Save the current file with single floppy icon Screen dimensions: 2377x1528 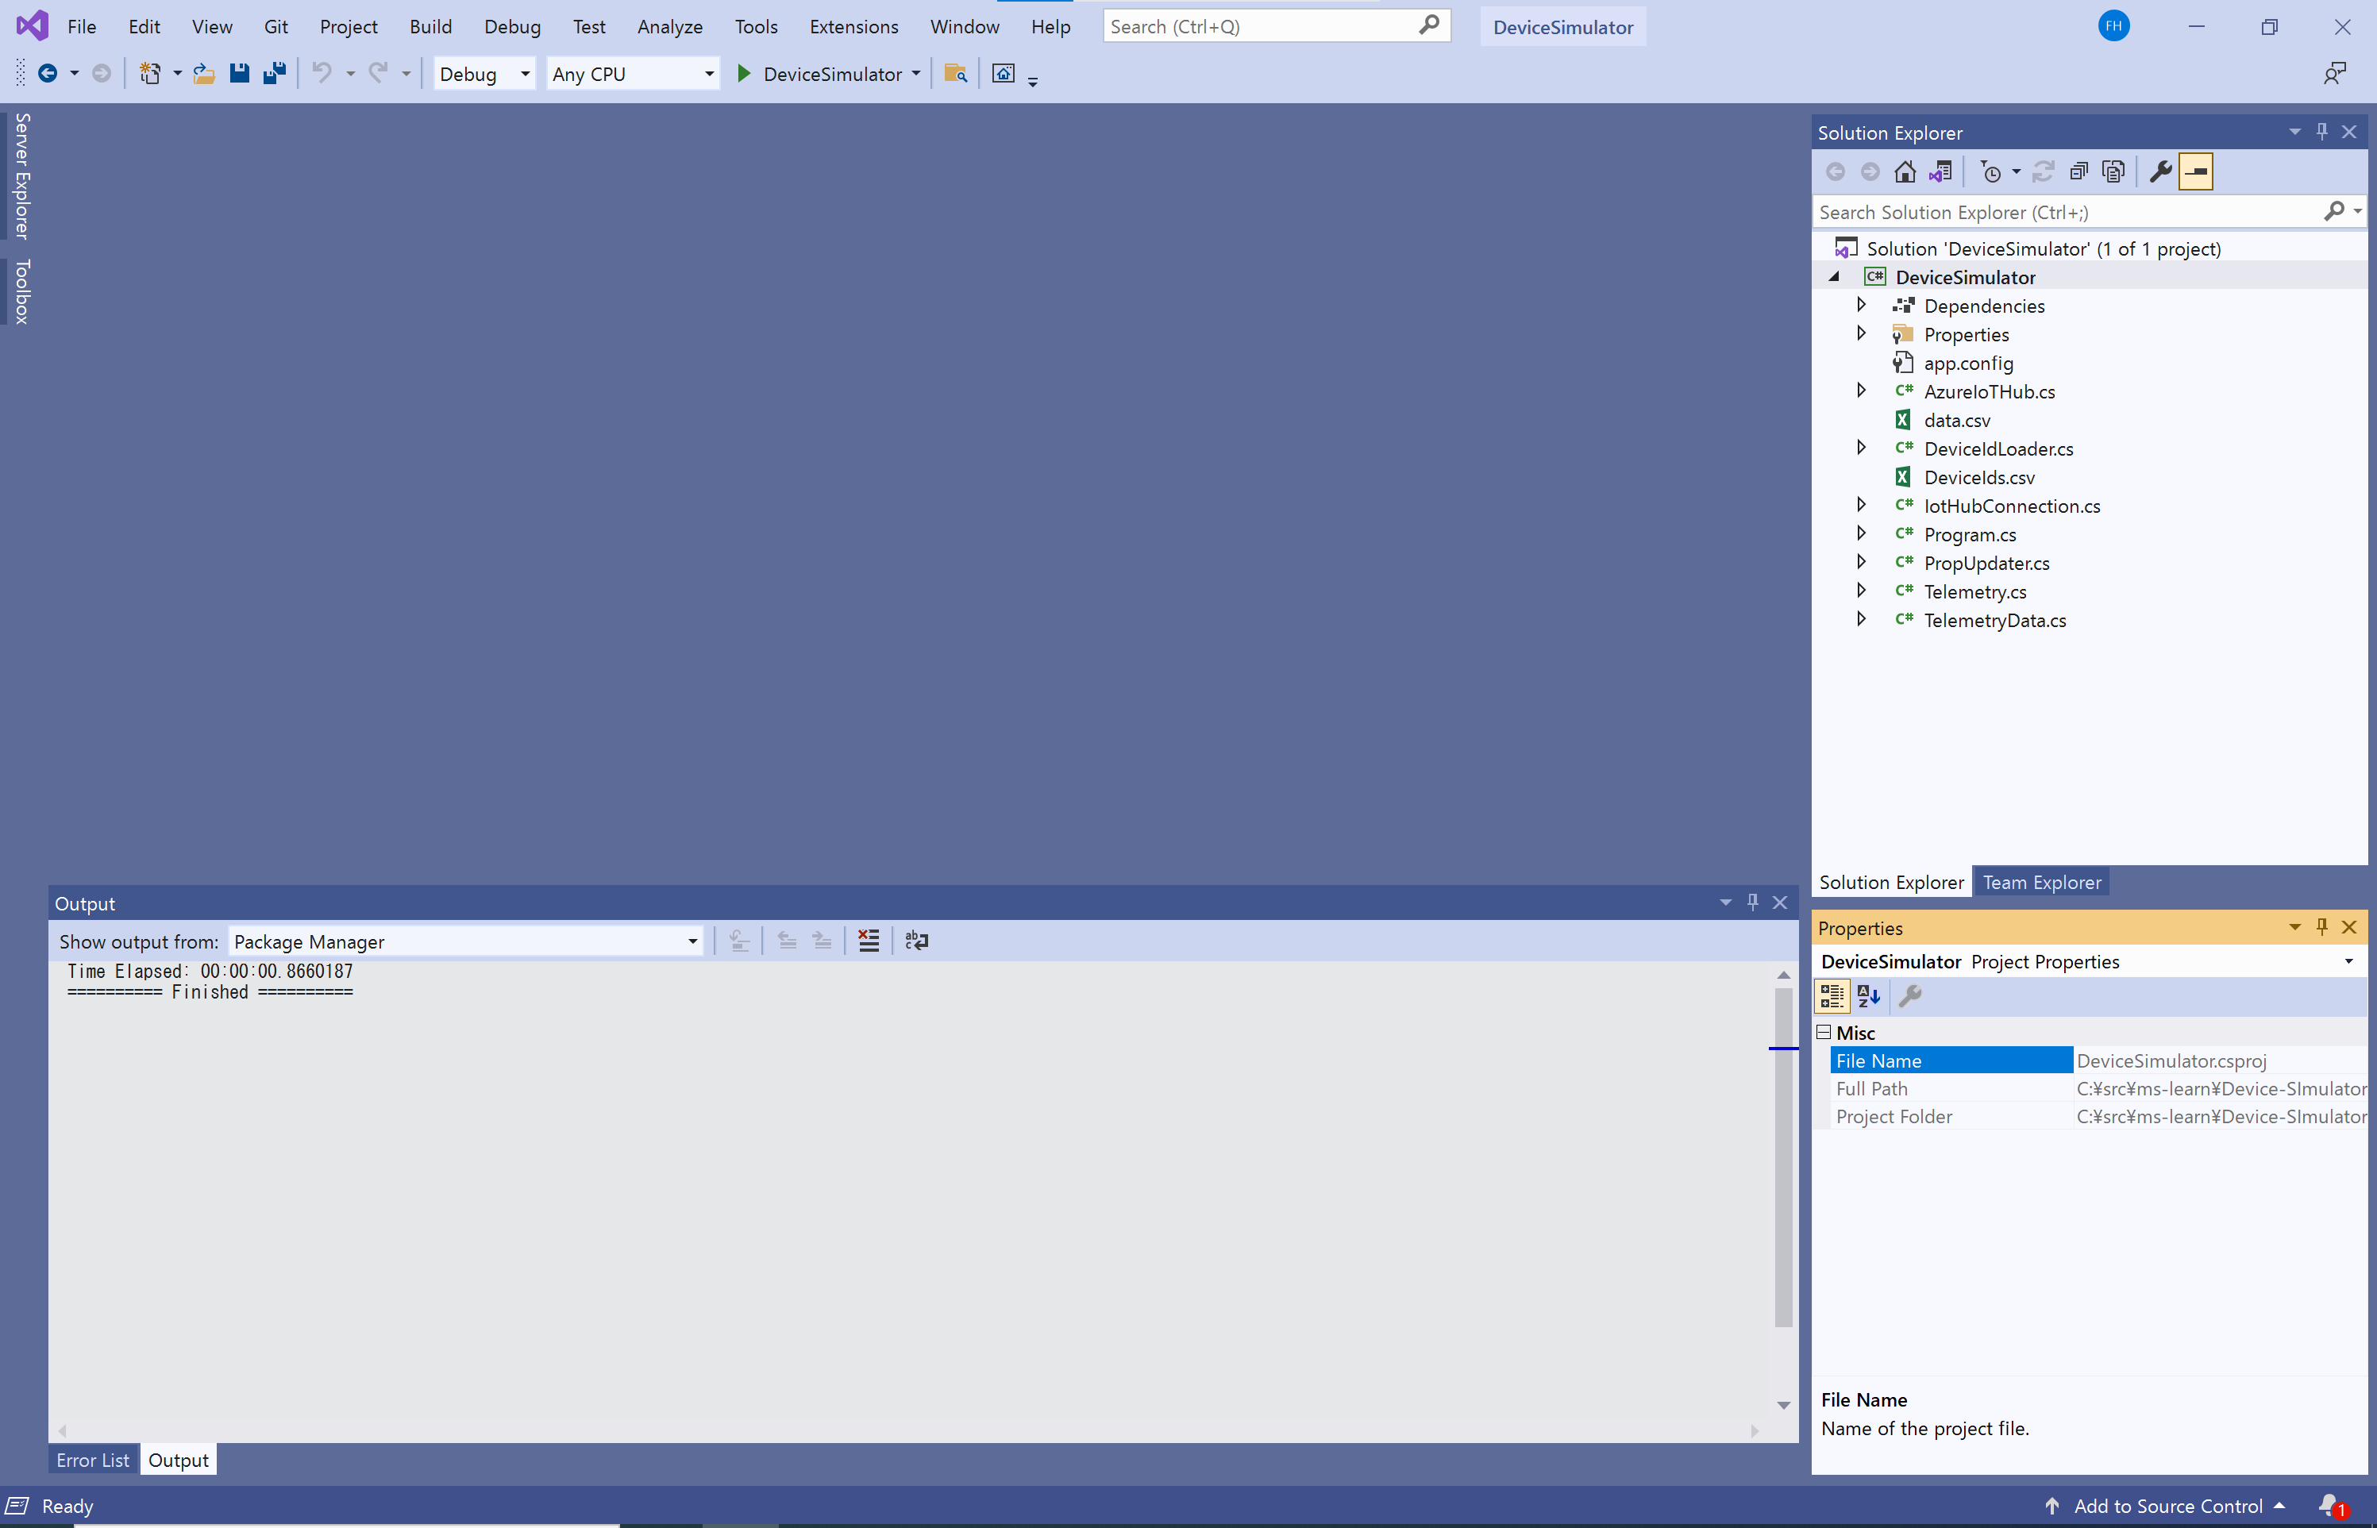coord(239,73)
